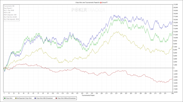Click the 21,000 y-axis tick label
The width and height of the screenshot is (183, 102).
[x=176, y=4]
